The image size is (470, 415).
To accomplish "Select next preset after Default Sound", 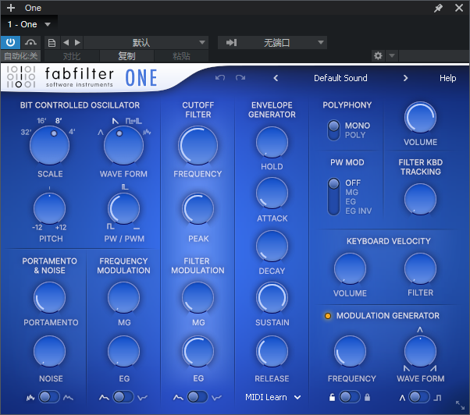I will 405,78.
